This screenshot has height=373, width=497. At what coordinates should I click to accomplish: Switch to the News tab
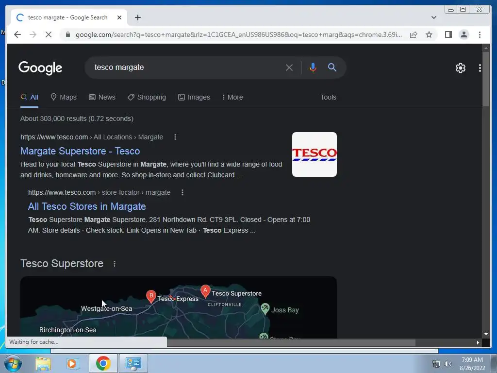click(x=102, y=97)
